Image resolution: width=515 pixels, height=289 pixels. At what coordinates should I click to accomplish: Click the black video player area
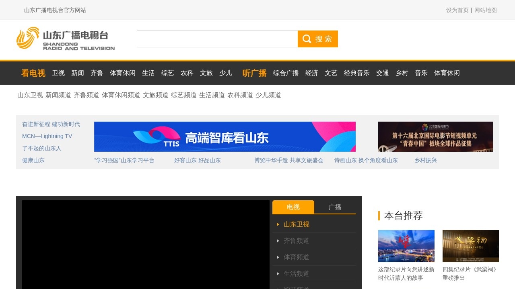click(146, 244)
